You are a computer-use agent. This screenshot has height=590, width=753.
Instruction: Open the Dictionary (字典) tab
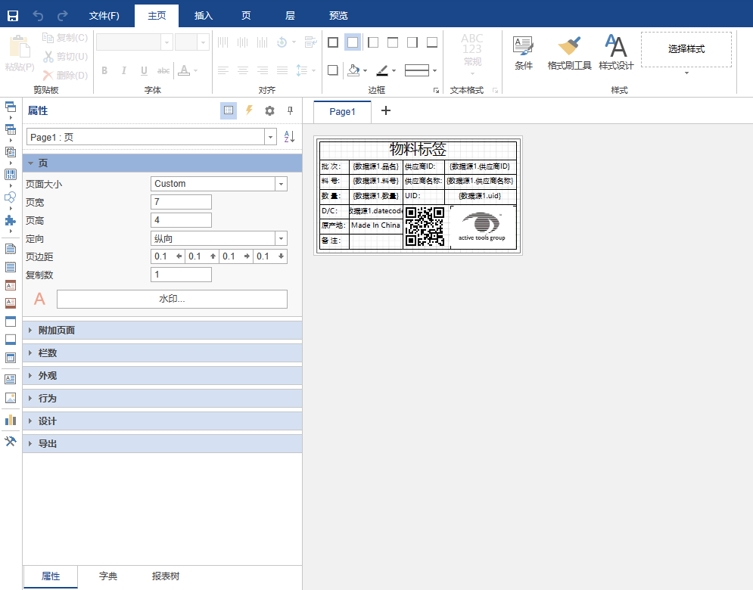[x=108, y=576]
